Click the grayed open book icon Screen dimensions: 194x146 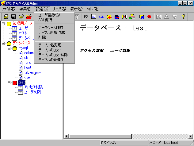(x=159, y=17)
